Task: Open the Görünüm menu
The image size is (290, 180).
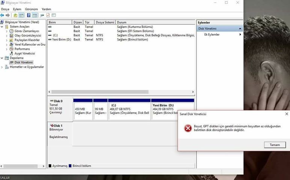Action: pyautogui.click(x=31, y=9)
